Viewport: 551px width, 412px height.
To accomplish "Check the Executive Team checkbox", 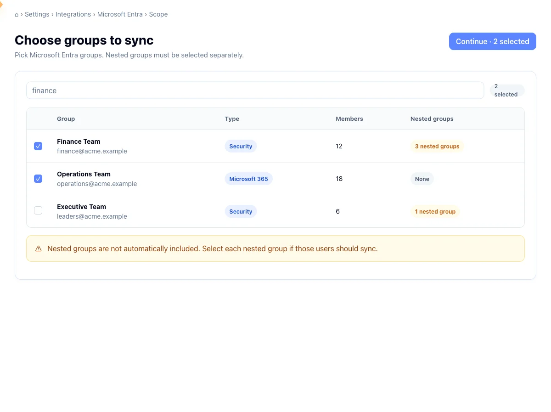I will point(38,210).
